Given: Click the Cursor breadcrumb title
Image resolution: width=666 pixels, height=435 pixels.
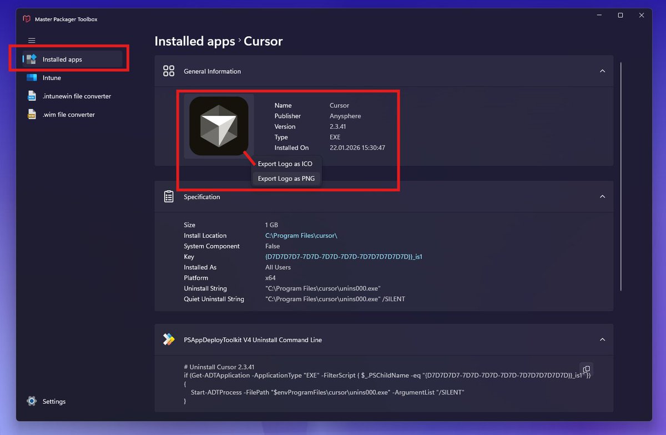Looking at the screenshot, I should pyautogui.click(x=263, y=41).
